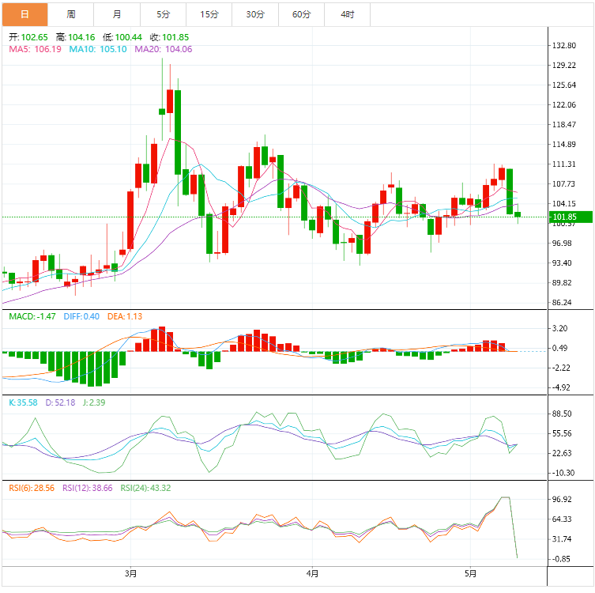Switch to the 月 monthly tab
Image resolution: width=595 pixels, height=593 pixels.
tap(117, 14)
